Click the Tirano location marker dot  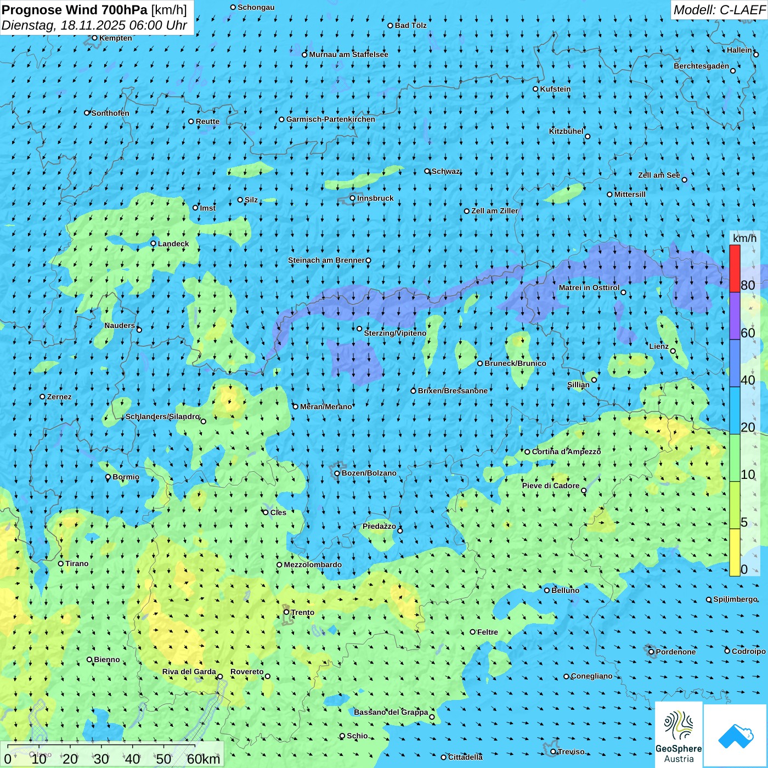(61, 563)
